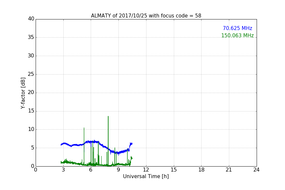Click the green '150.063 MHz' legend label
This screenshot has width=285, height=190.
pyautogui.click(x=237, y=35)
